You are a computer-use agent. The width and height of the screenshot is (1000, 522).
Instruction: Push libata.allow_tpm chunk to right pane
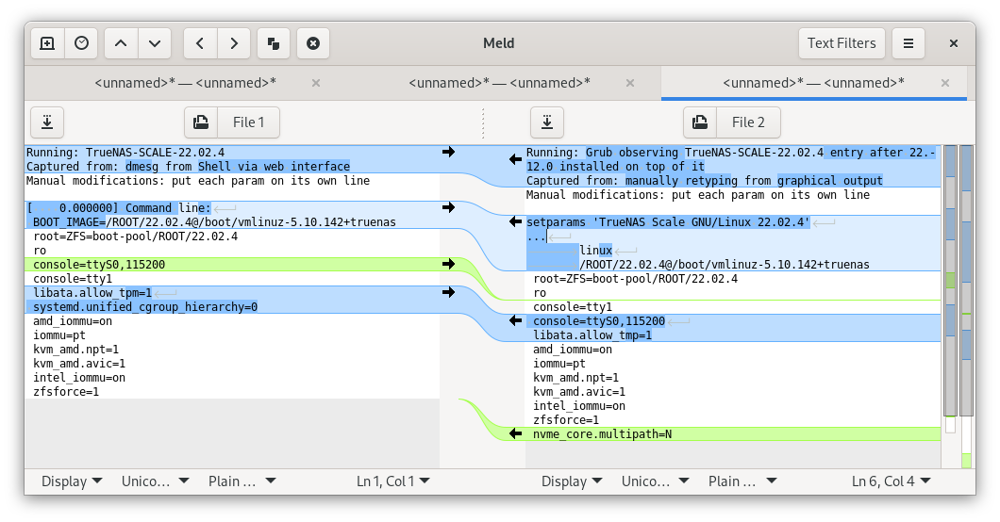click(x=448, y=292)
